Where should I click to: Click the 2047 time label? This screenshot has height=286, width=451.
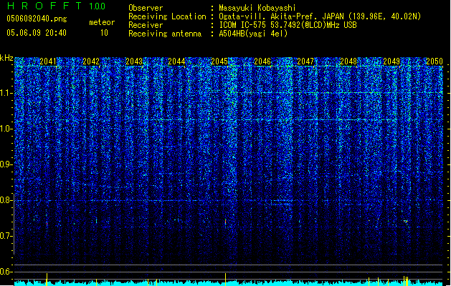coord(305,61)
